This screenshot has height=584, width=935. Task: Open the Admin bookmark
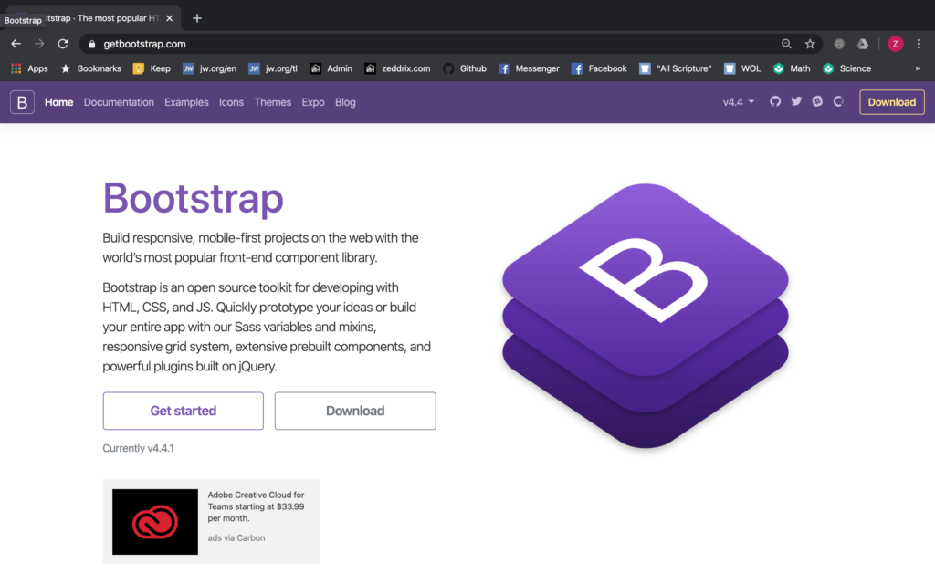tap(331, 68)
